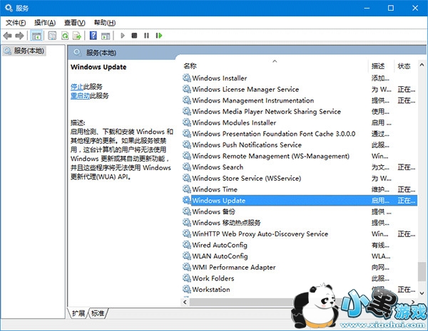Click gear icon of Windows Search row
Image resolution: width=428 pixels, height=331 pixels.
186,167
